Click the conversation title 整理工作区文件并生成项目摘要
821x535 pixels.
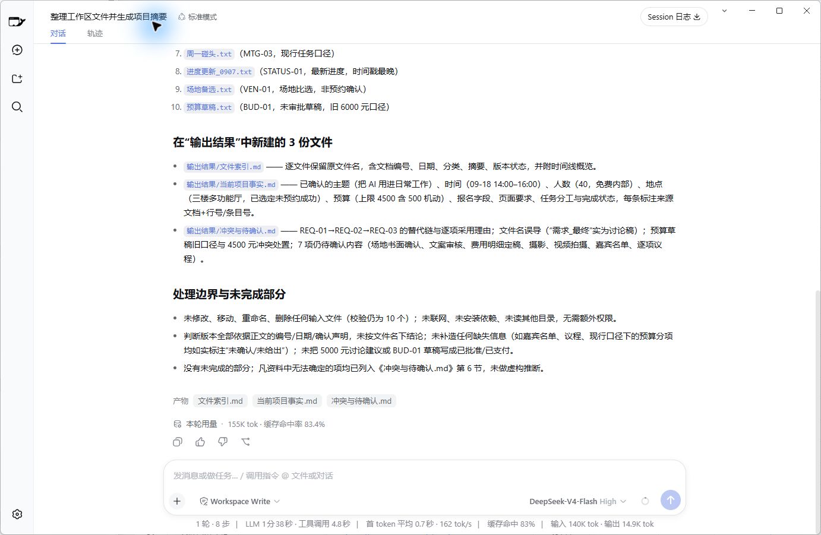pyautogui.click(x=109, y=17)
